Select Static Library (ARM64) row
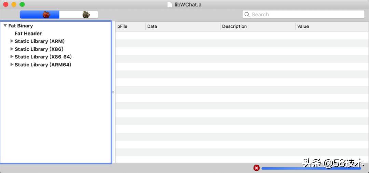The width and height of the screenshot is (369, 173). tap(56, 65)
